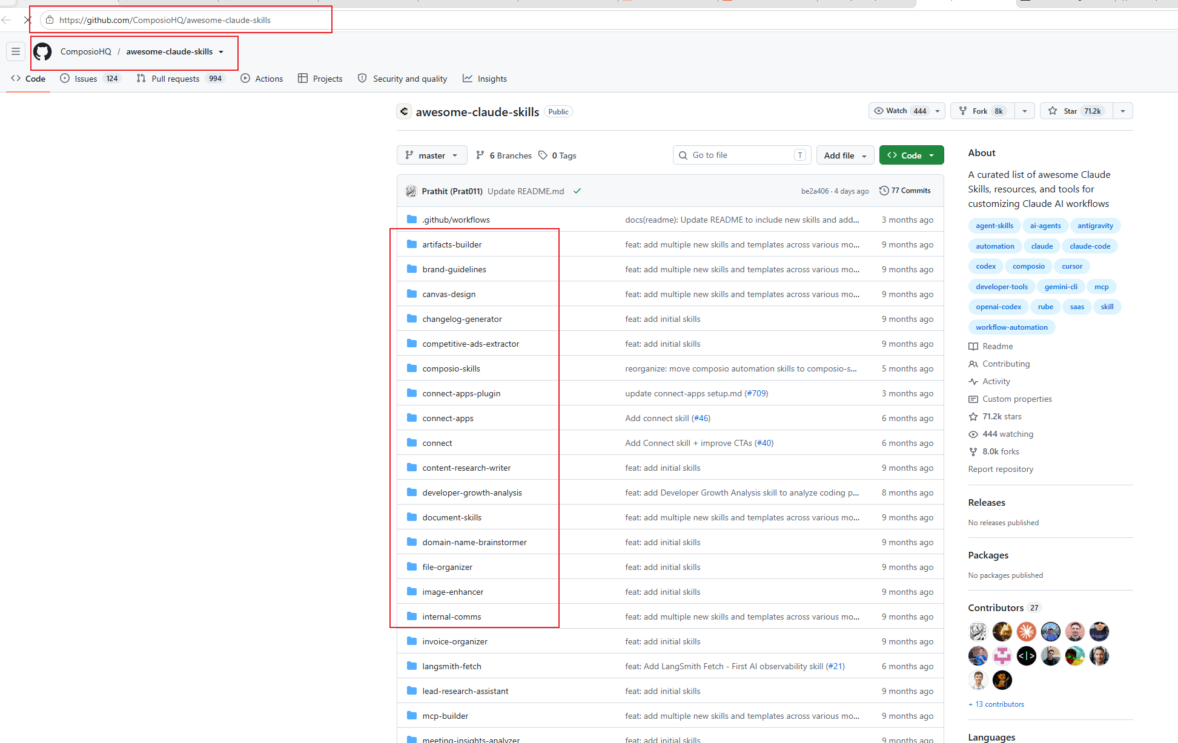Screen dimensions: 1178x743
Task: Open the Security and quality tab
Action: (x=402, y=79)
